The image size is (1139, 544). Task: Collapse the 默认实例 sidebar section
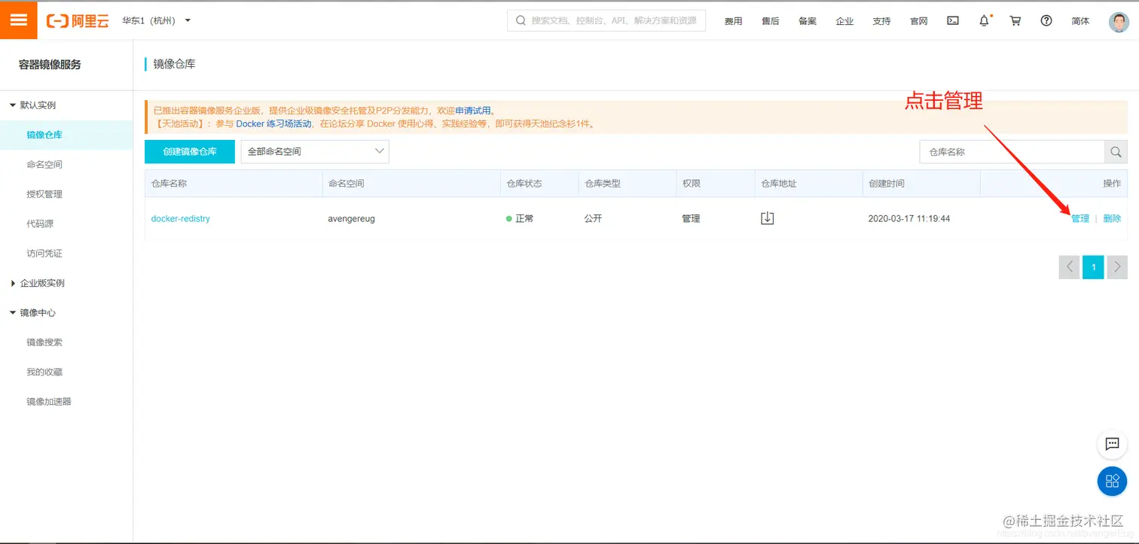[x=35, y=105]
